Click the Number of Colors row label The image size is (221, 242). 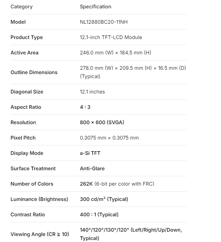(32, 184)
